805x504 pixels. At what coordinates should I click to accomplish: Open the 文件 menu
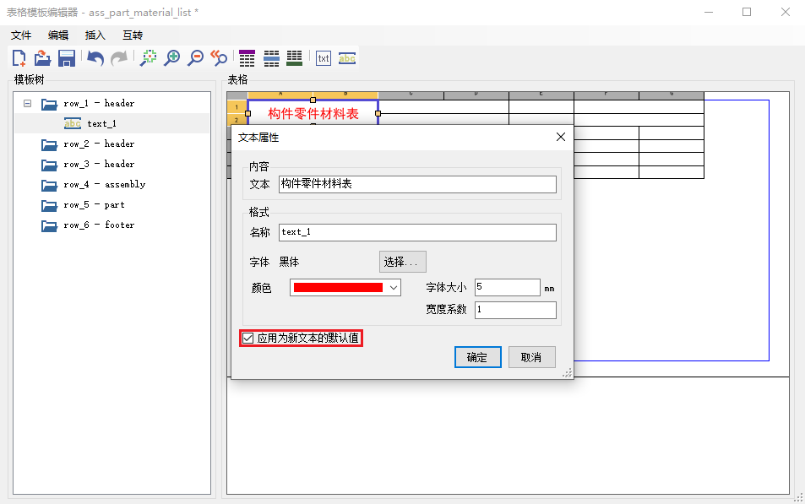[x=21, y=35]
